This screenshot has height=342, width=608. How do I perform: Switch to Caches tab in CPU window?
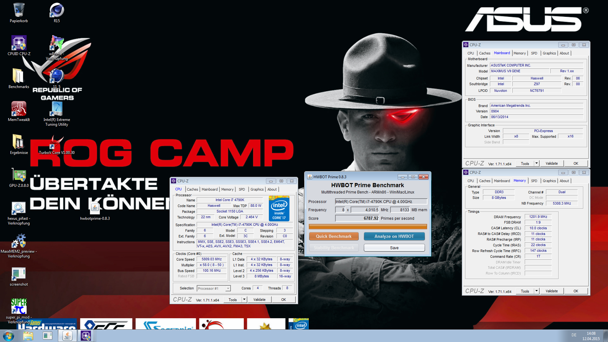[x=192, y=189]
